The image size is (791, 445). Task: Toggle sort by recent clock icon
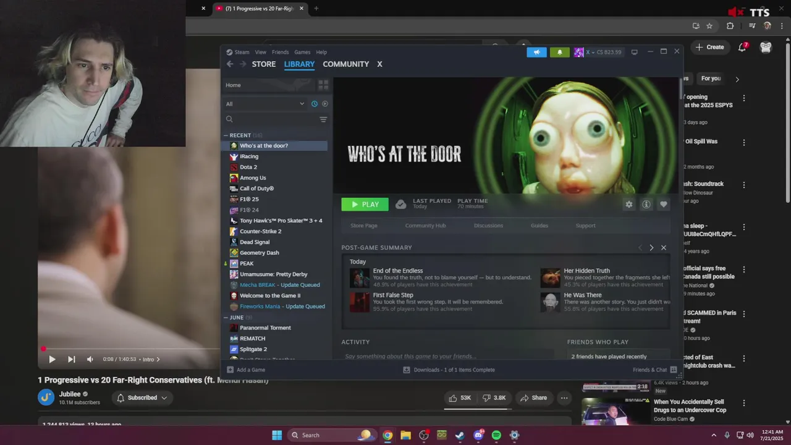(x=314, y=104)
